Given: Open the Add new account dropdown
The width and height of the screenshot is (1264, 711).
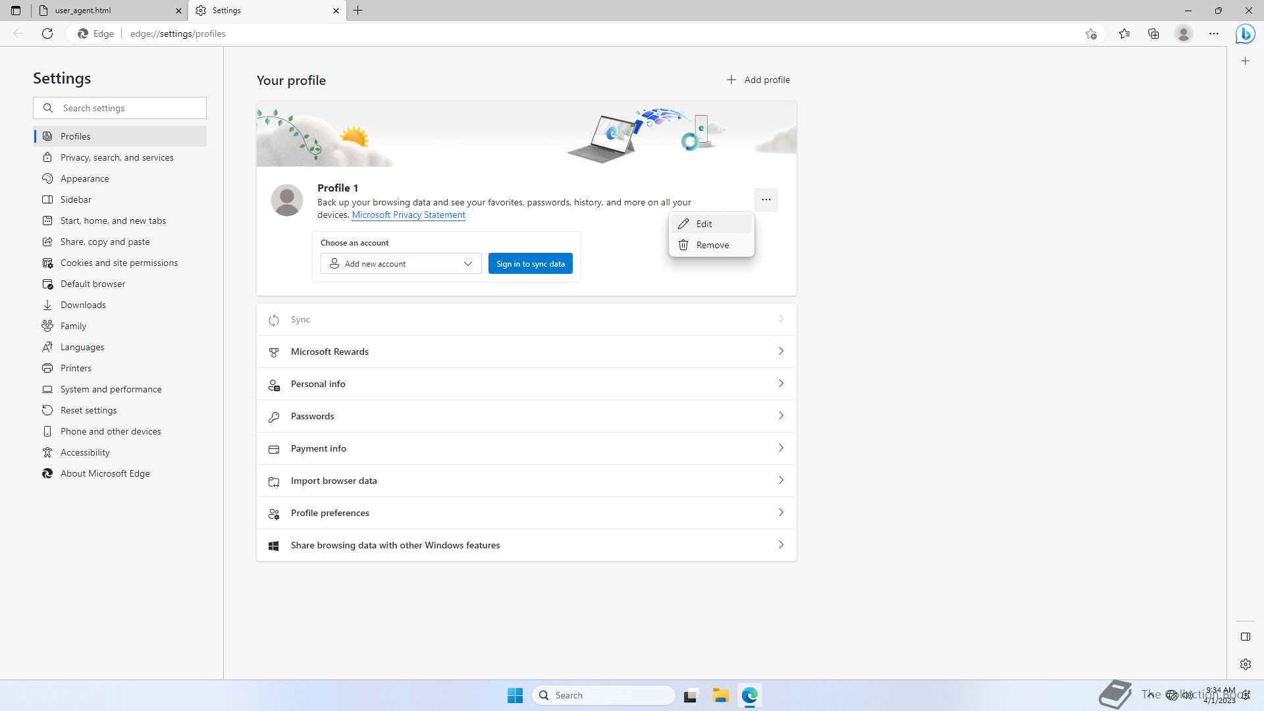Looking at the screenshot, I should [x=401, y=263].
